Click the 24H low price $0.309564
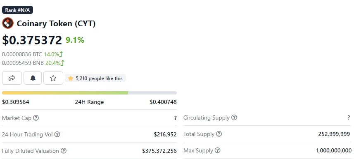Image resolution: width=354 pixels, height=159 pixels. (x=16, y=102)
